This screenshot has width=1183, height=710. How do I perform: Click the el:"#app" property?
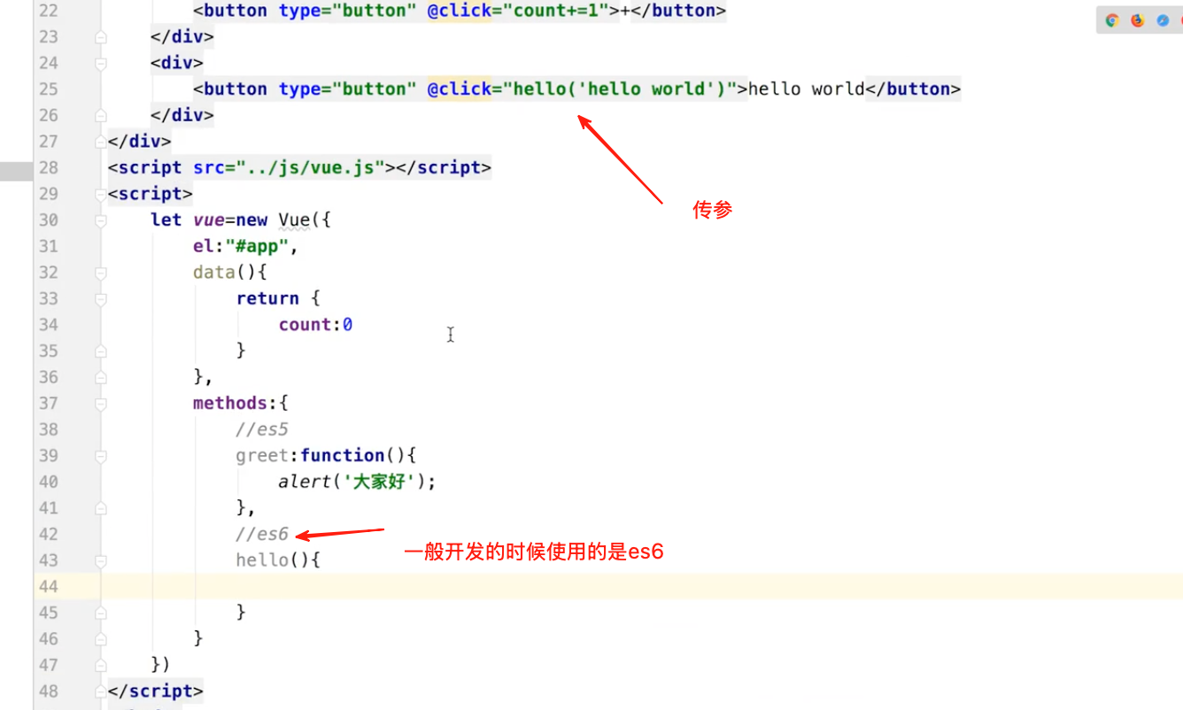246,246
